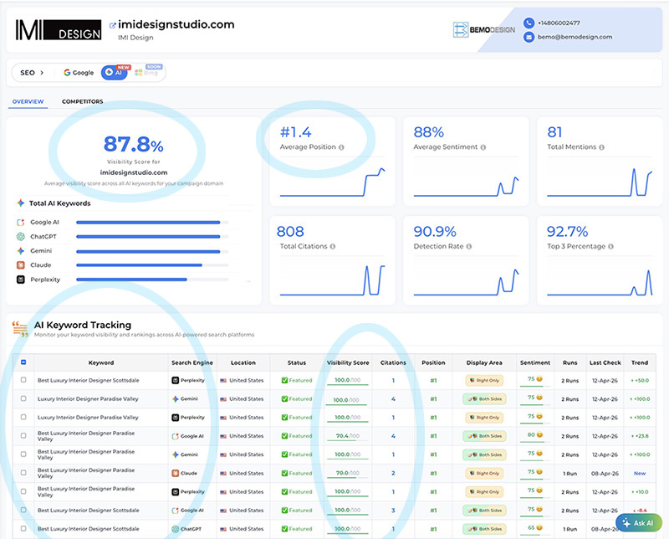Click the Right Only badge in the first row
This screenshot has height=539, width=669.
tap(484, 380)
